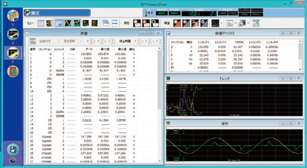Show the numeric list view grid icon
This screenshot has height=168, width=307.
pyautogui.click(x=41, y=23)
